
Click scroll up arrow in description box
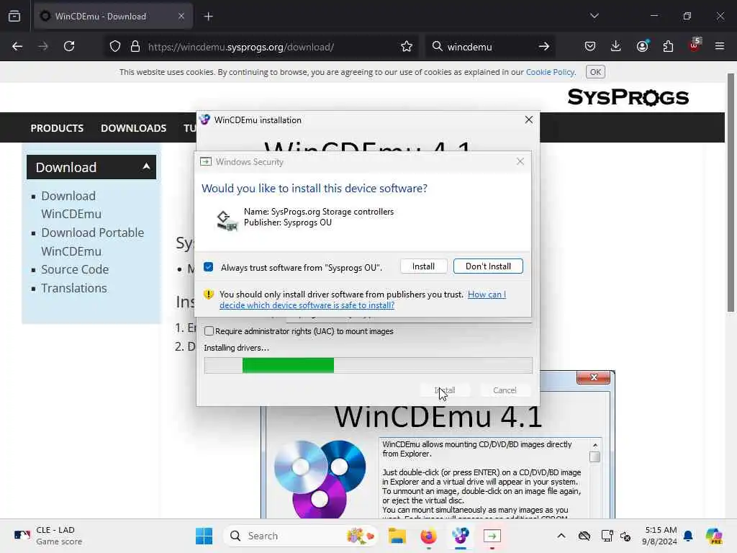click(x=595, y=445)
